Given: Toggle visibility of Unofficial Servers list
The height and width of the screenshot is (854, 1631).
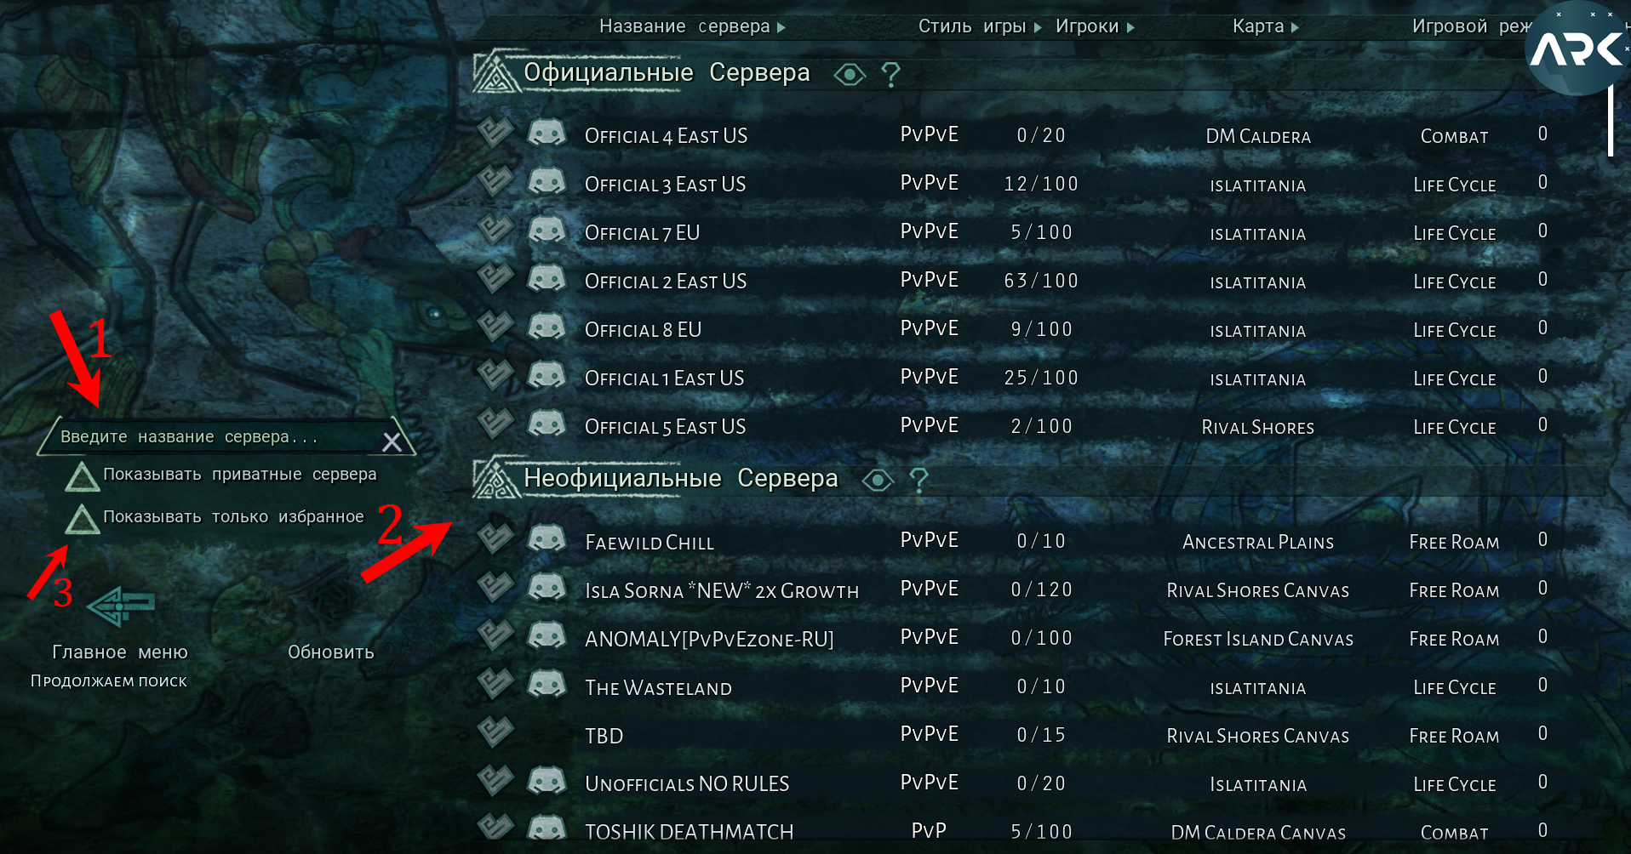Looking at the screenshot, I should coord(877,481).
